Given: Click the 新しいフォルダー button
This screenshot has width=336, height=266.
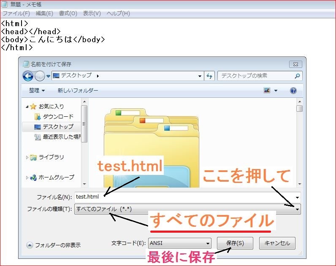Looking at the screenshot, I should pos(78,91).
